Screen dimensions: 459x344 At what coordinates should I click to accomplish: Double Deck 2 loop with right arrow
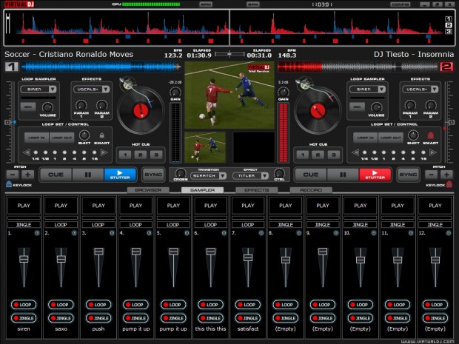432,152
